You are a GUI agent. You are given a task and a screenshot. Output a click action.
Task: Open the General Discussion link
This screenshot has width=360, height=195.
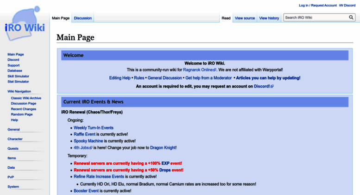click(164, 78)
